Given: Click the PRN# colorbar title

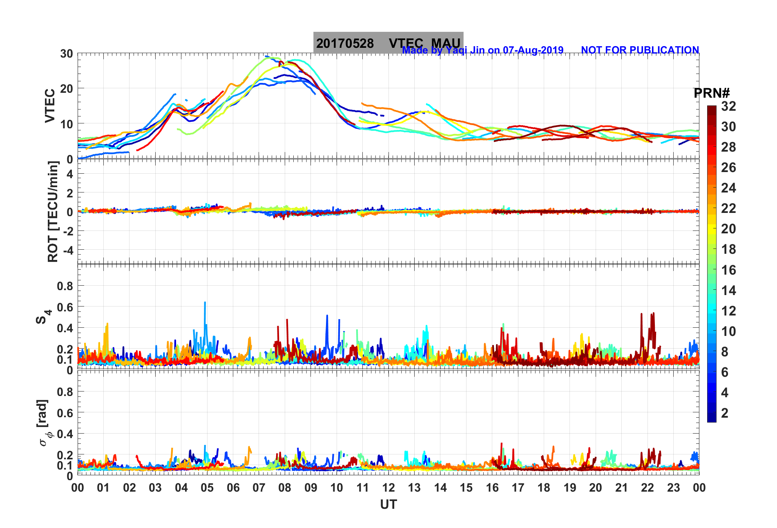Looking at the screenshot, I should [711, 93].
